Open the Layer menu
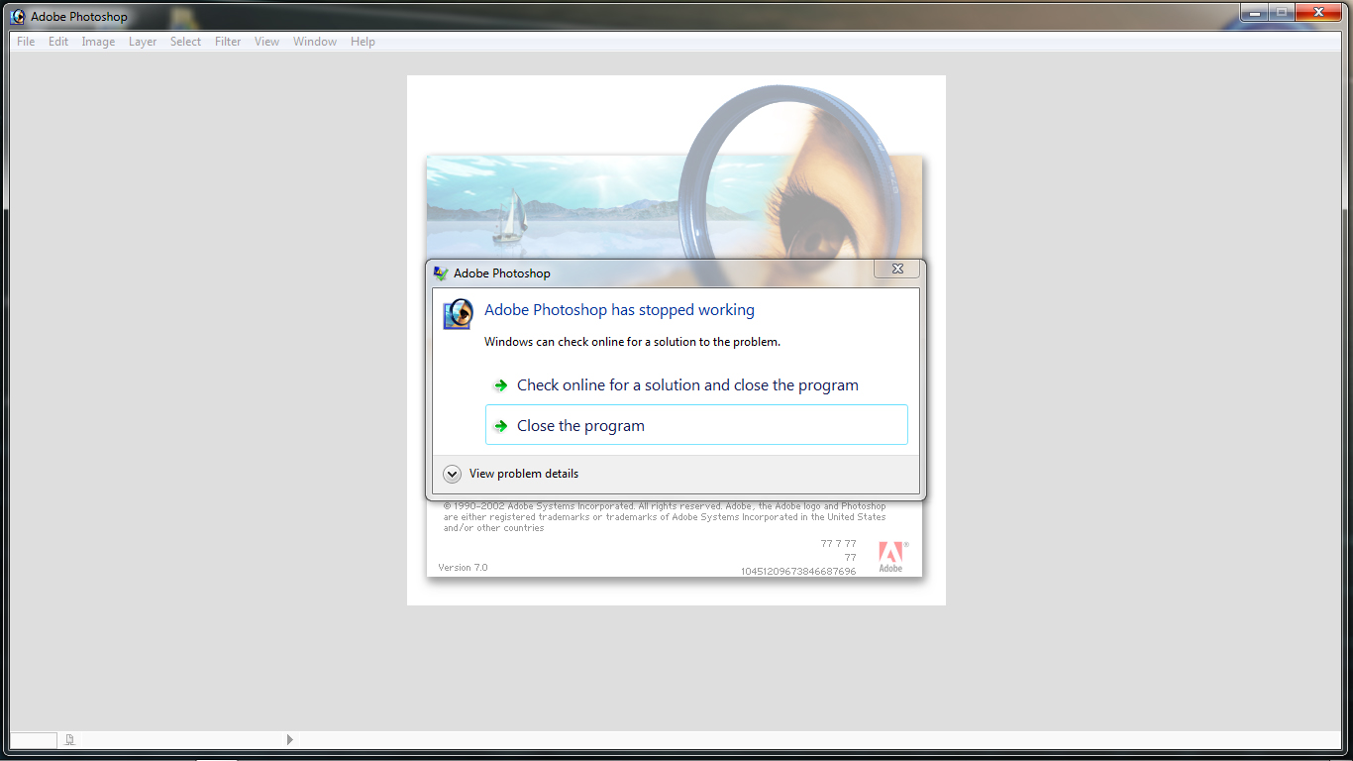 pyautogui.click(x=143, y=42)
